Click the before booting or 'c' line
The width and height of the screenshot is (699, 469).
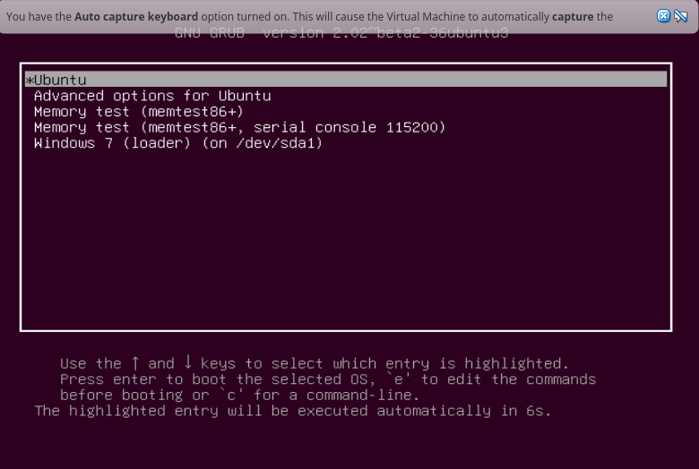(x=240, y=395)
